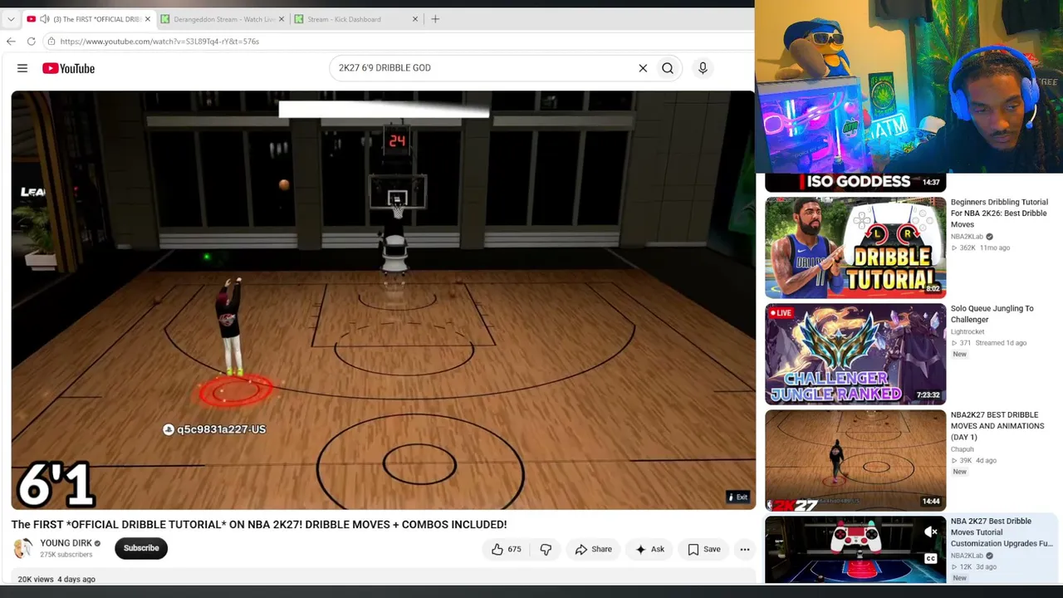This screenshot has height=598, width=1063.
Task: Go to YouTube home via logo
Action: click(68, 68)
